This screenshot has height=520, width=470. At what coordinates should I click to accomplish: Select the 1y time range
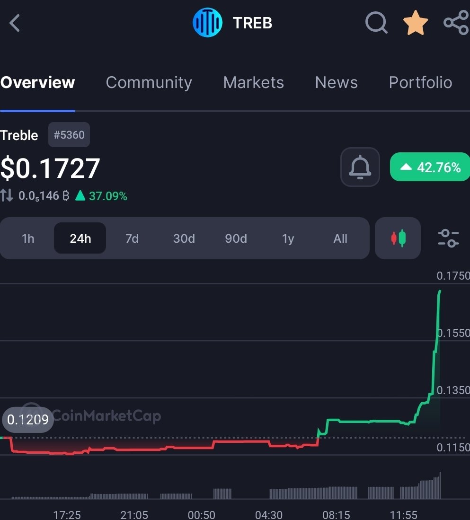point(288,238)
